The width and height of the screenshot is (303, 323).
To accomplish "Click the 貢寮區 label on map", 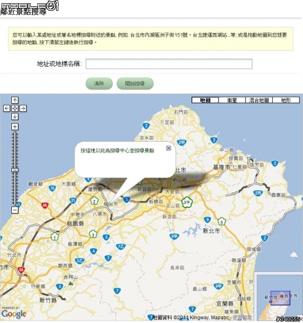I will (279, 195).
